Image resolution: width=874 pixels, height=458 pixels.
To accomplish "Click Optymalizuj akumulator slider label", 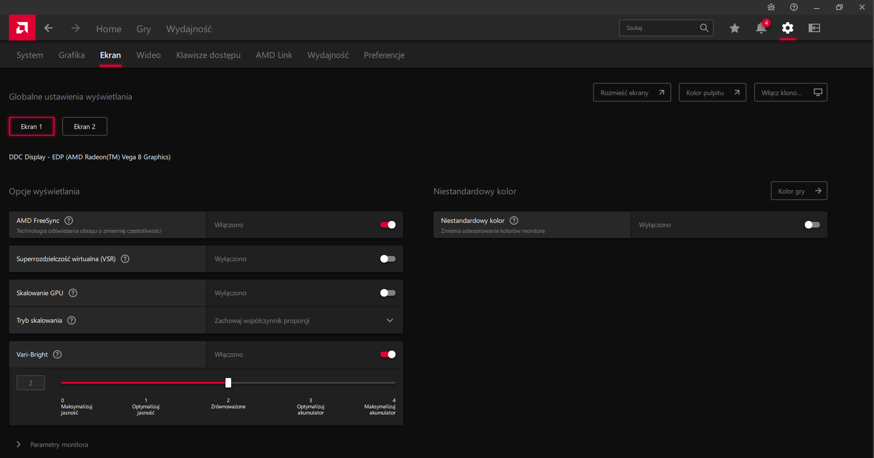I will (311, 410).
